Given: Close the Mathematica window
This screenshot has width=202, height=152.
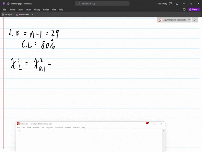Looking at the screenshot, I should point(161,124).
